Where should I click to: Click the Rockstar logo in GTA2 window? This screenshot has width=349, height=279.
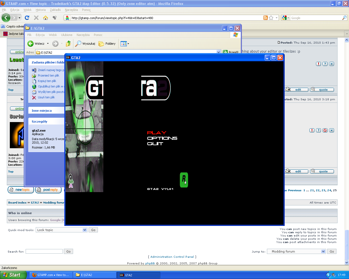pyautogui.click(x=184, y=180)
